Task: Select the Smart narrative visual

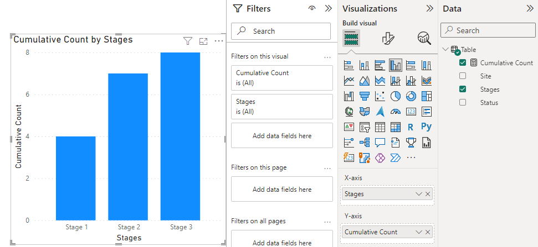Action: pyautogui.click(x=396, y=143)
